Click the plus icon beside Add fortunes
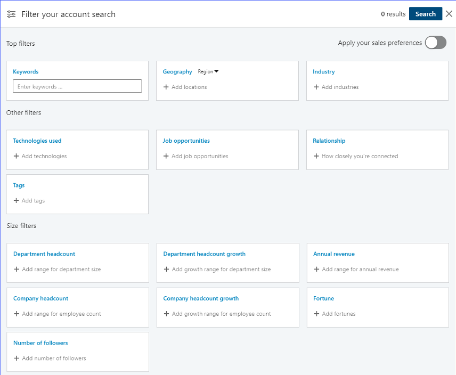The width and height of the screenshot is (456, 375). tap(317, 314)
